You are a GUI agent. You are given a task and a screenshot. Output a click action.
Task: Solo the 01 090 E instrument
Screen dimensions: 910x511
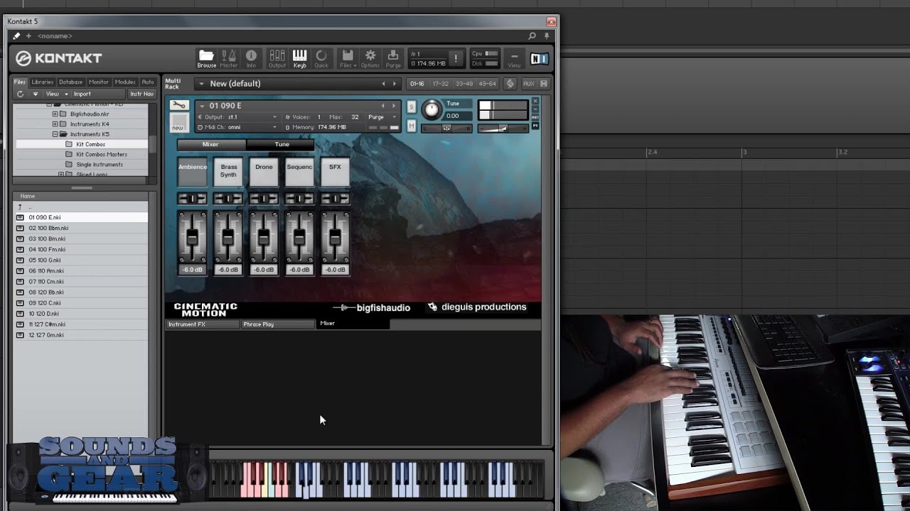[x=411, y=106]
